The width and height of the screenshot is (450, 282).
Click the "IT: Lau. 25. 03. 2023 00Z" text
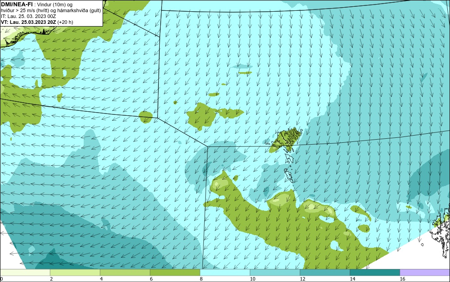coord(28,16)
